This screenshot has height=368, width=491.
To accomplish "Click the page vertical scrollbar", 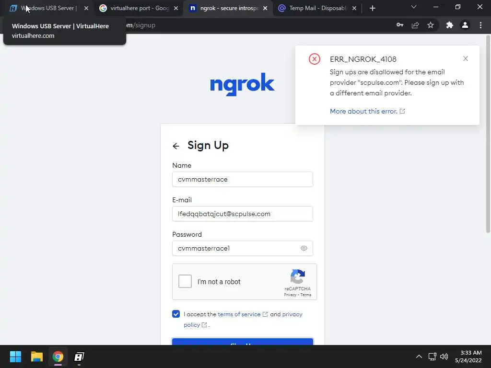I will click(488, 135).
